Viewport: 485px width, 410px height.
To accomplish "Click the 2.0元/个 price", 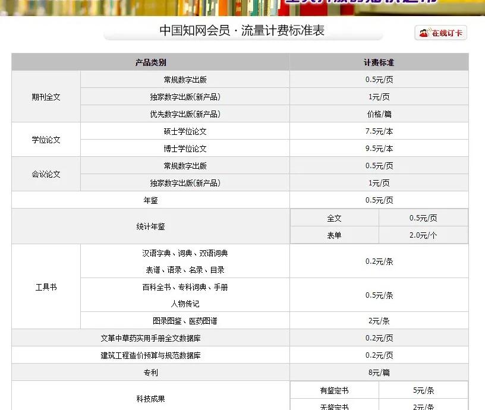I will [423, 235].
